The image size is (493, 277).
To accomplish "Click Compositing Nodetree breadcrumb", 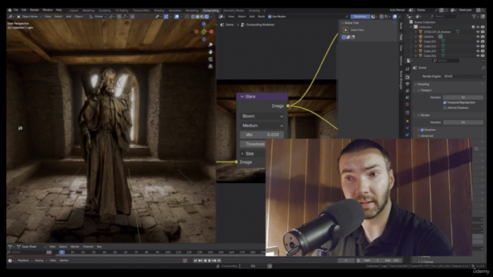I will pos(260,25).
